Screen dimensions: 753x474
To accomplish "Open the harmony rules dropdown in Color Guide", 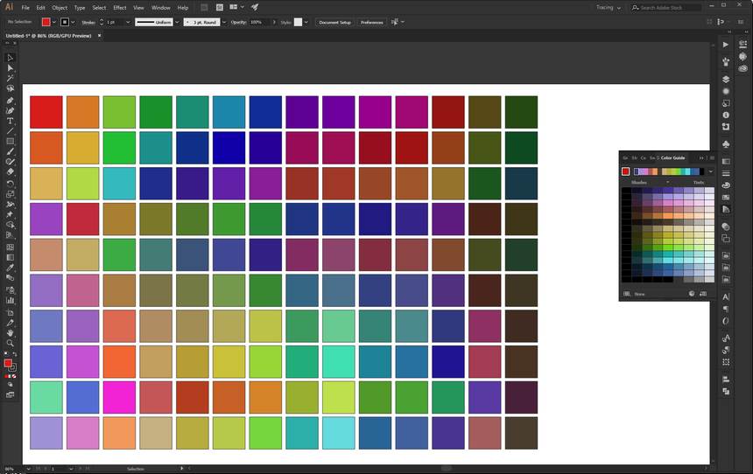I will click(710, 171).
